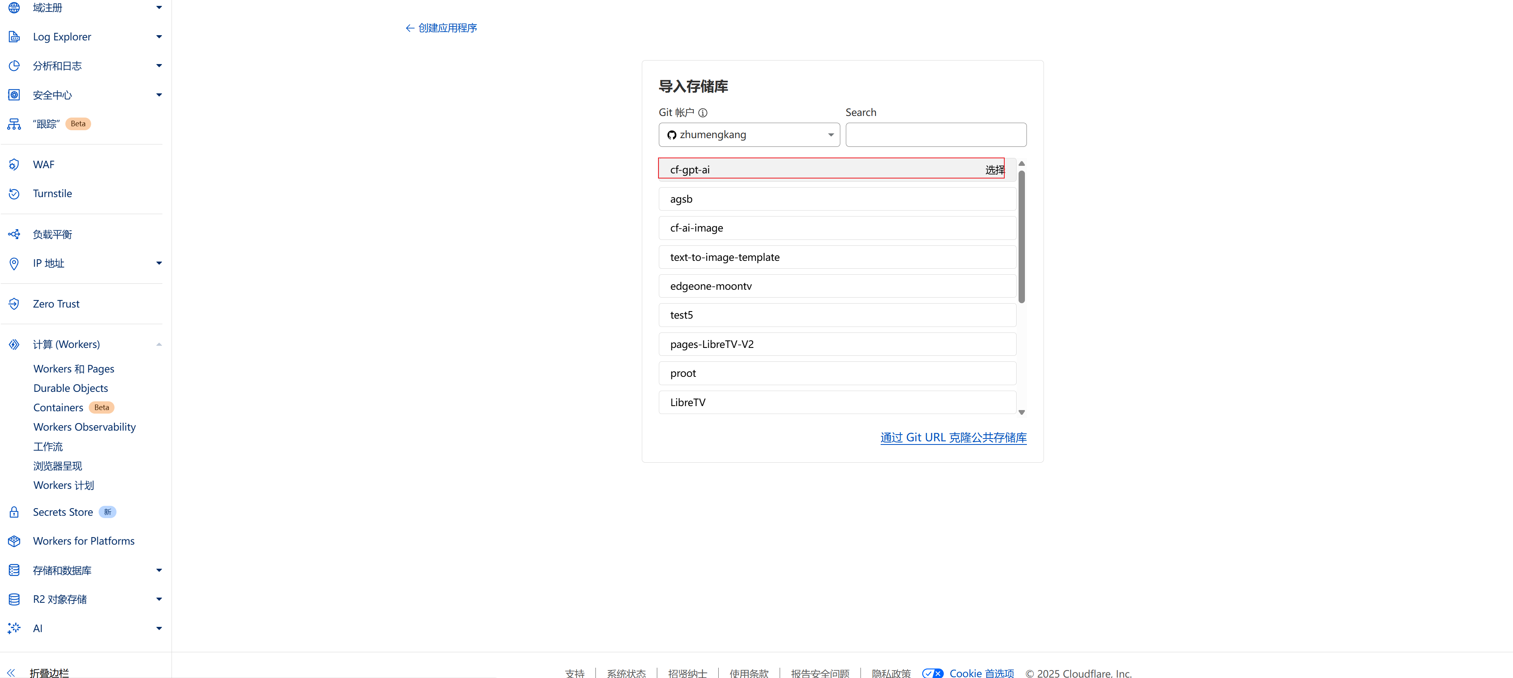Select the LibreTV repository

pos(838,403)
